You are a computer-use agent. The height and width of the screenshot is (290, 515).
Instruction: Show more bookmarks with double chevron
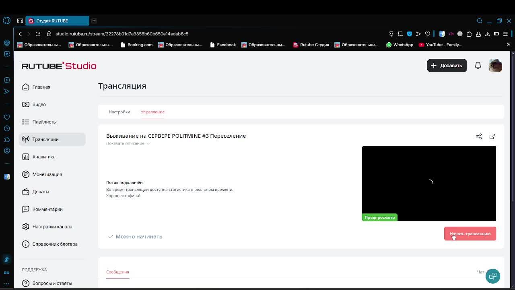point(509,45)
